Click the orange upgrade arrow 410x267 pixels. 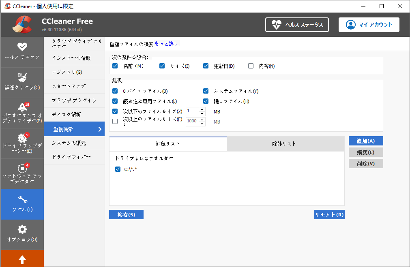coord(22,259)
